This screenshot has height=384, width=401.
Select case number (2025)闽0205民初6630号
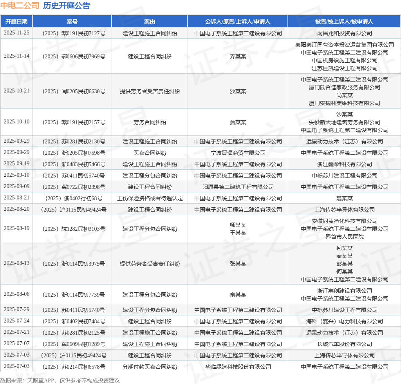74,91
